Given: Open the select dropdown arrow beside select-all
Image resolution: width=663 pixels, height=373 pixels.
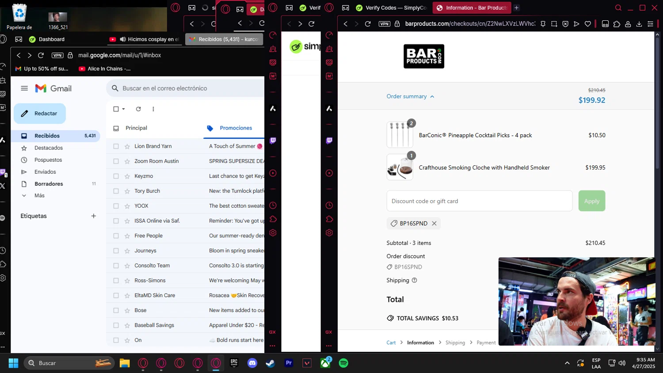Looking at the screenshot, I should pos(124,109).
